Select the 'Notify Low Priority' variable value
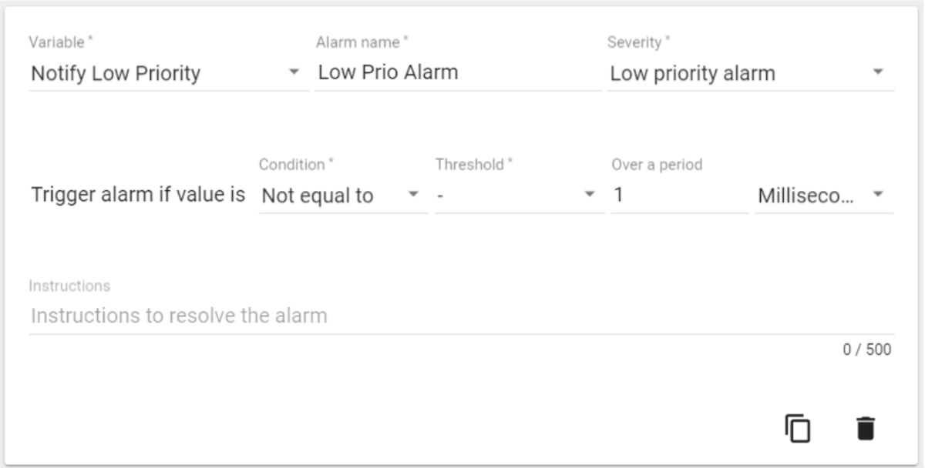925x468 pixels. click(x=116, y=74)
